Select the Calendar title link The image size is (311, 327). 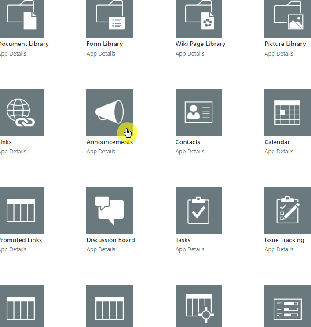277,142
